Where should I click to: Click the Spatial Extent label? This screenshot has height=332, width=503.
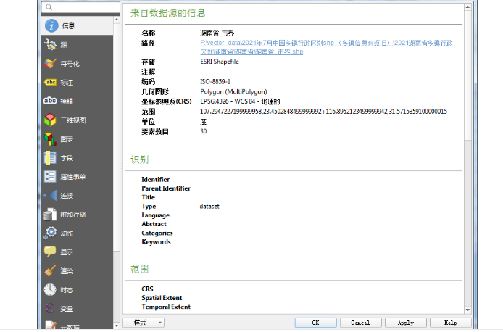point(162,298)
